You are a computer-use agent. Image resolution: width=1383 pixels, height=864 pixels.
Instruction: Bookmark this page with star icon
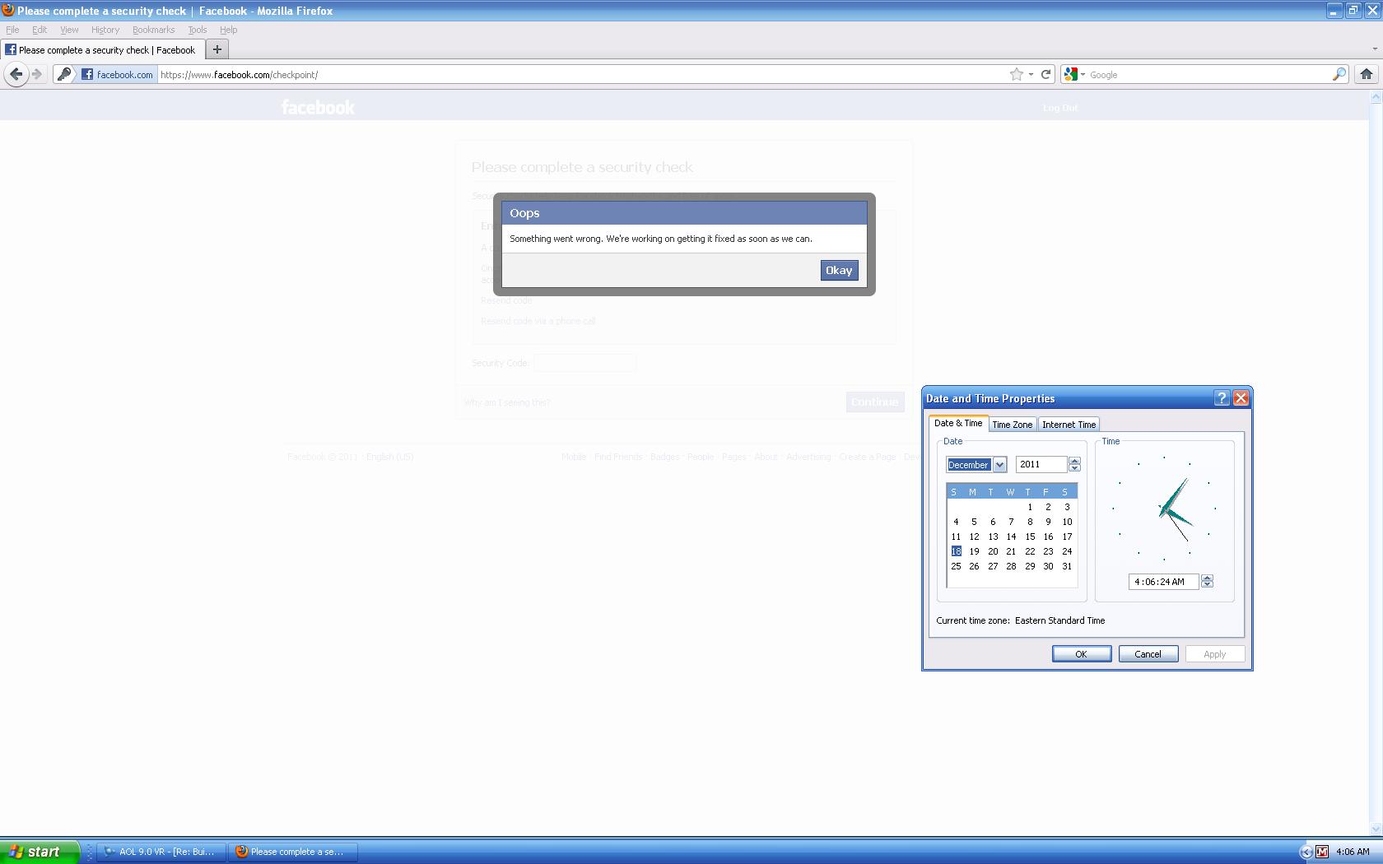pyautogui.click(x=1017, y=74)
